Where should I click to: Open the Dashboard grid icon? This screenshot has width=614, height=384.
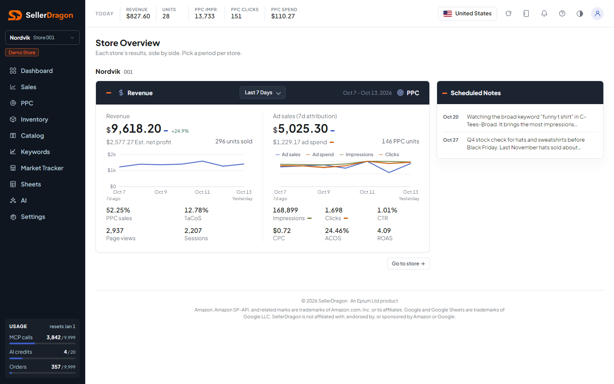[x=13, y=71]
